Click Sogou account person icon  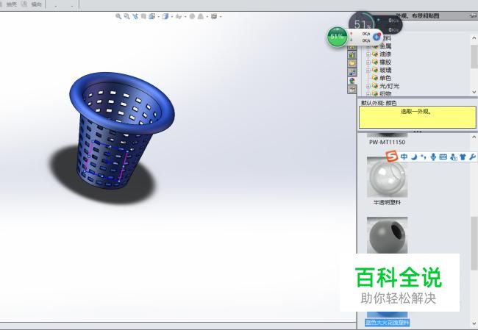[453, 157]
